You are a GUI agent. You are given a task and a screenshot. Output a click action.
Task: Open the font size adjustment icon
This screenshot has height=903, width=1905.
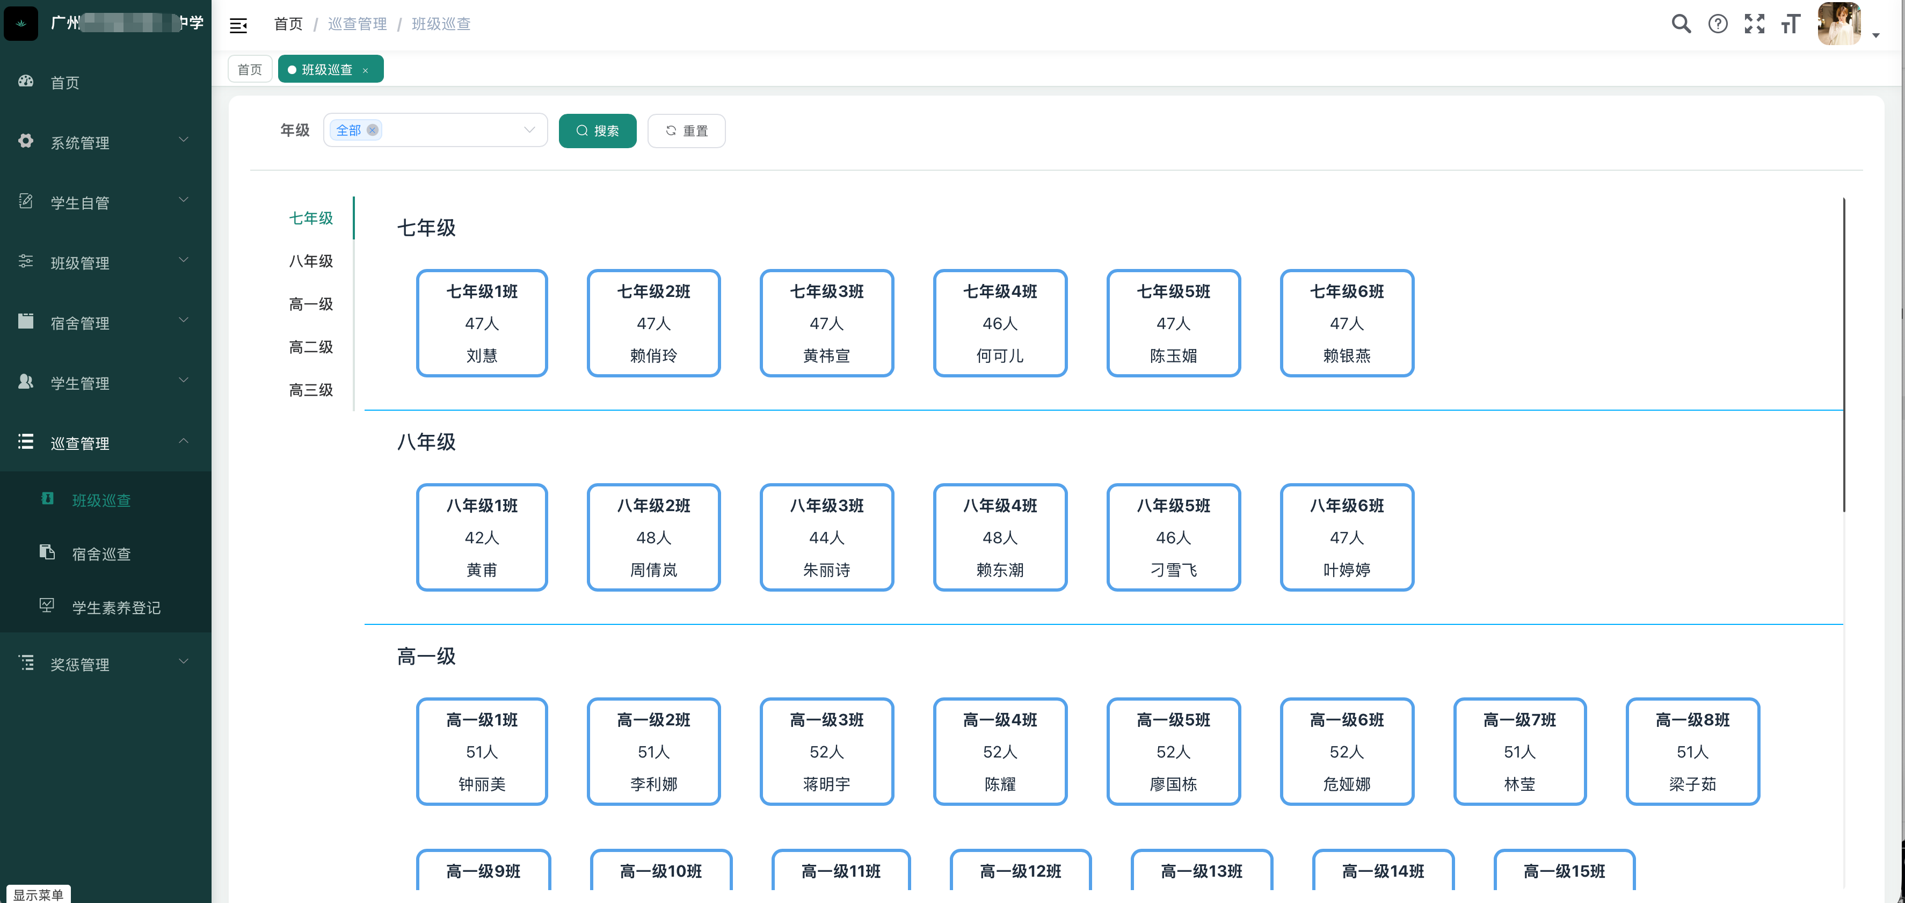click(x=1791, y=24)
